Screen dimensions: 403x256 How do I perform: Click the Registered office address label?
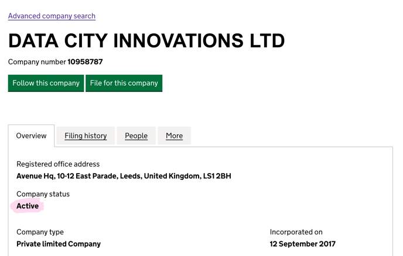coord(58,164)
